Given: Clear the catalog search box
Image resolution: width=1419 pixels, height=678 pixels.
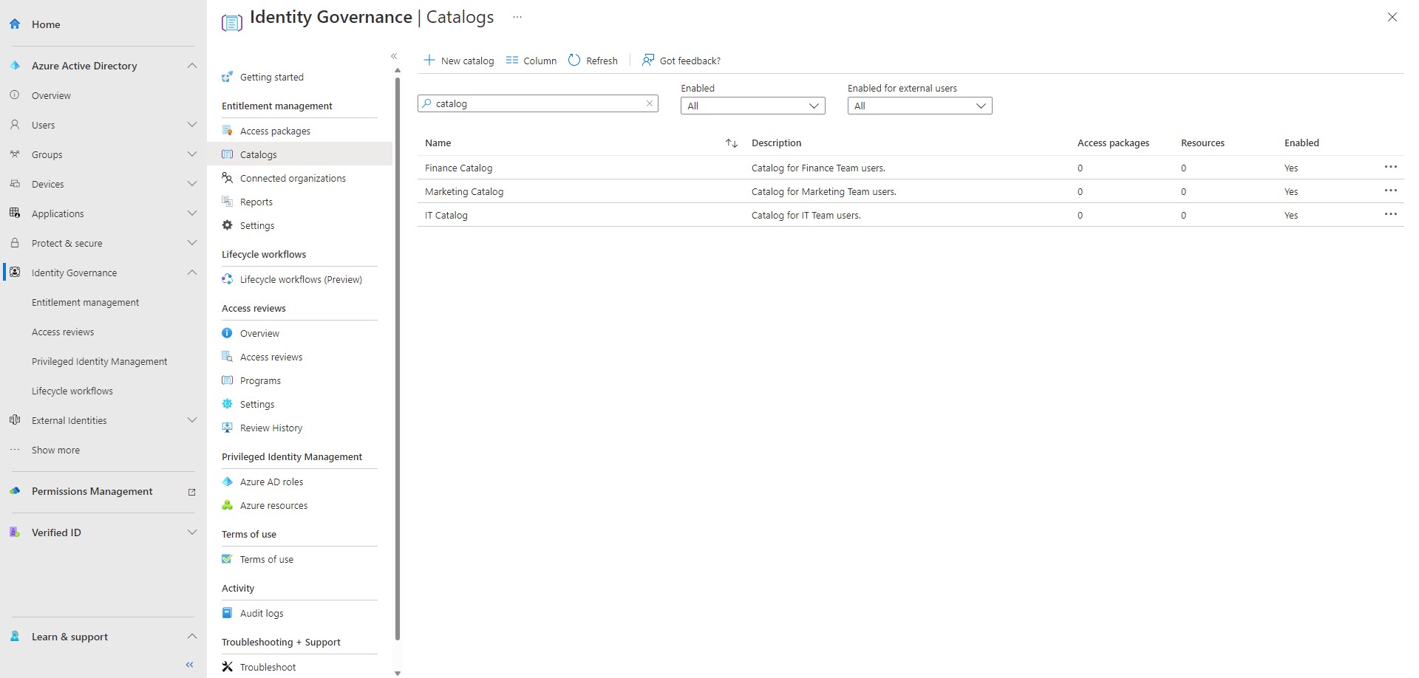Looking at the screenshot, I should 649,103.
